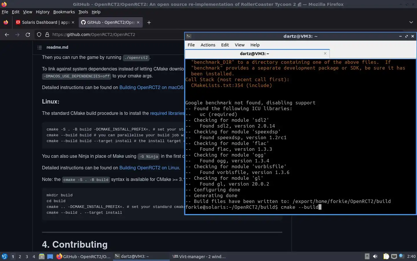
Task: Open the Firefox History menu
Action: (43, 12)
